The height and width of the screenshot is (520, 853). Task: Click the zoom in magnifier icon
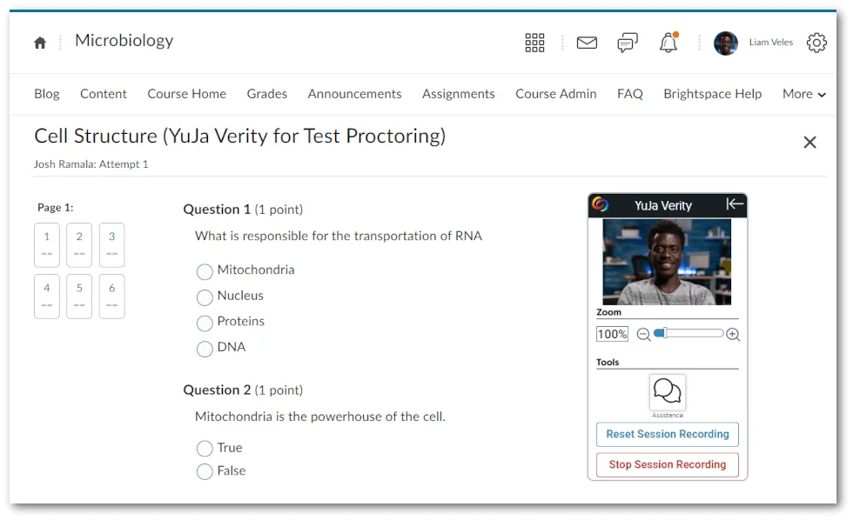(x=732, y=333)
